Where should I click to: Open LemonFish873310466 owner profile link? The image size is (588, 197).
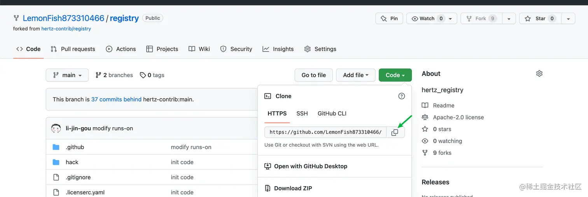point(63,18)
